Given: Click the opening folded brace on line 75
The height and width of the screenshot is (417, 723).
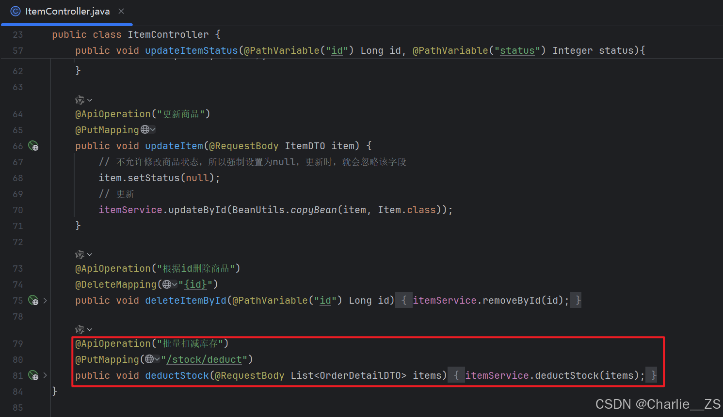Looking at the screenshot, I should pyautogui.click(x=404, y=300).
